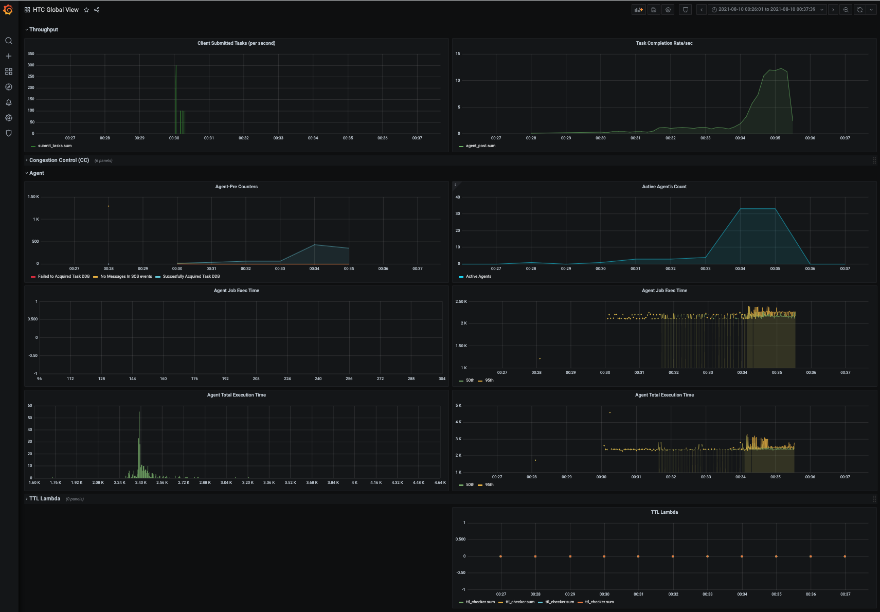Image resolution: width=880 pixels, height=612 pixels.
Task: Save the dashboard
Action: point(654,10)
